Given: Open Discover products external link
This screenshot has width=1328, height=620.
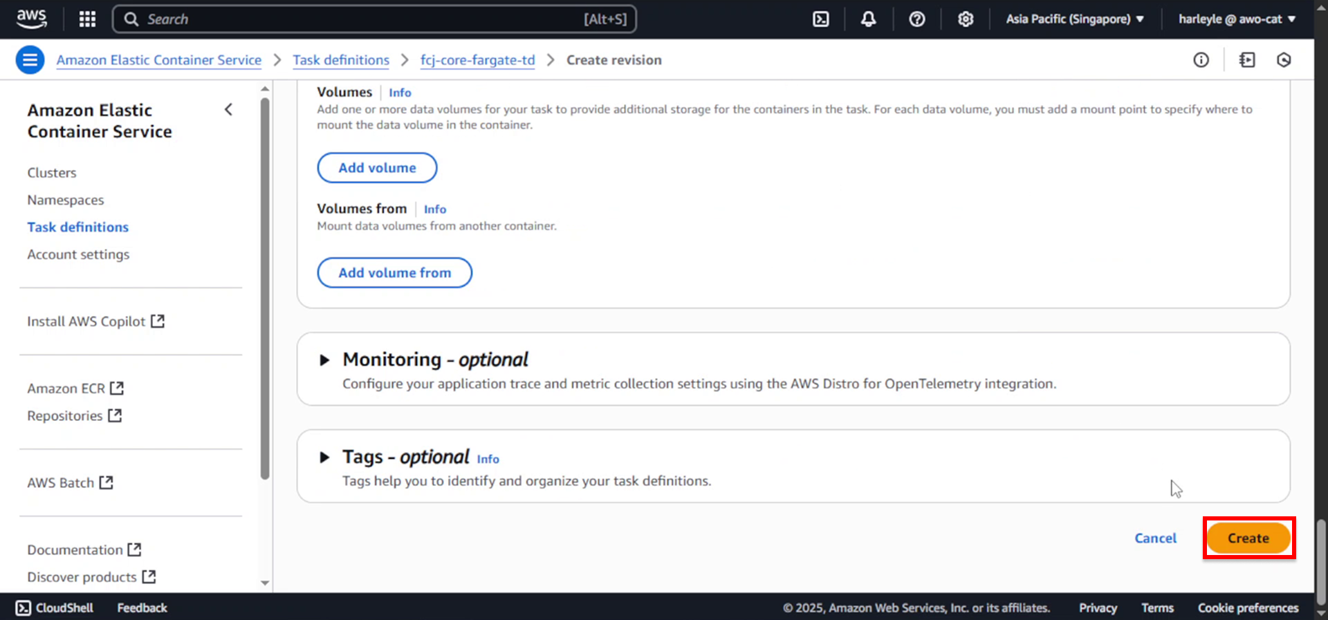Looking at the screenshot, I should [91, 576].
